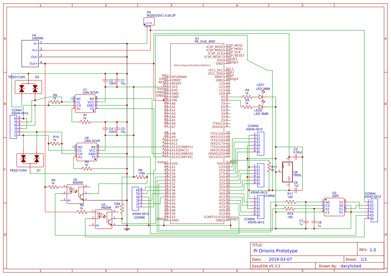This screenshot has height=276, width=391.
Task: Click the ground symbol below resistor R7
Action: [x=127, y=229]
